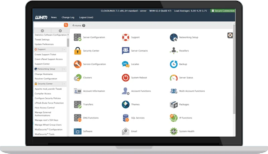The image size is (268, 154).
Task: Open the Backup icon
Action: pos(174,64)
